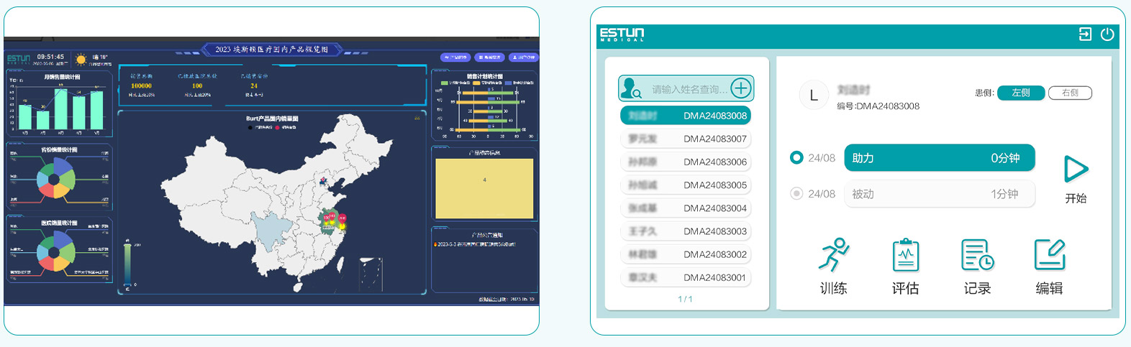
Task: Open 记录 (Records) icon
Action: pyautogui.click(x=977, y=255)
